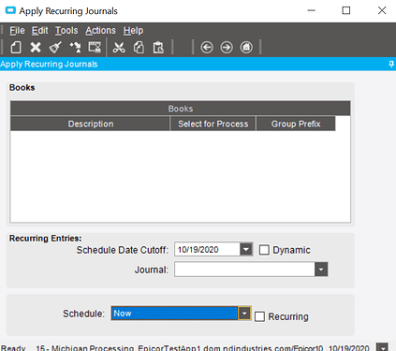Click the Copy toolbar icon
396x351 pixels.
coord(139,48)
